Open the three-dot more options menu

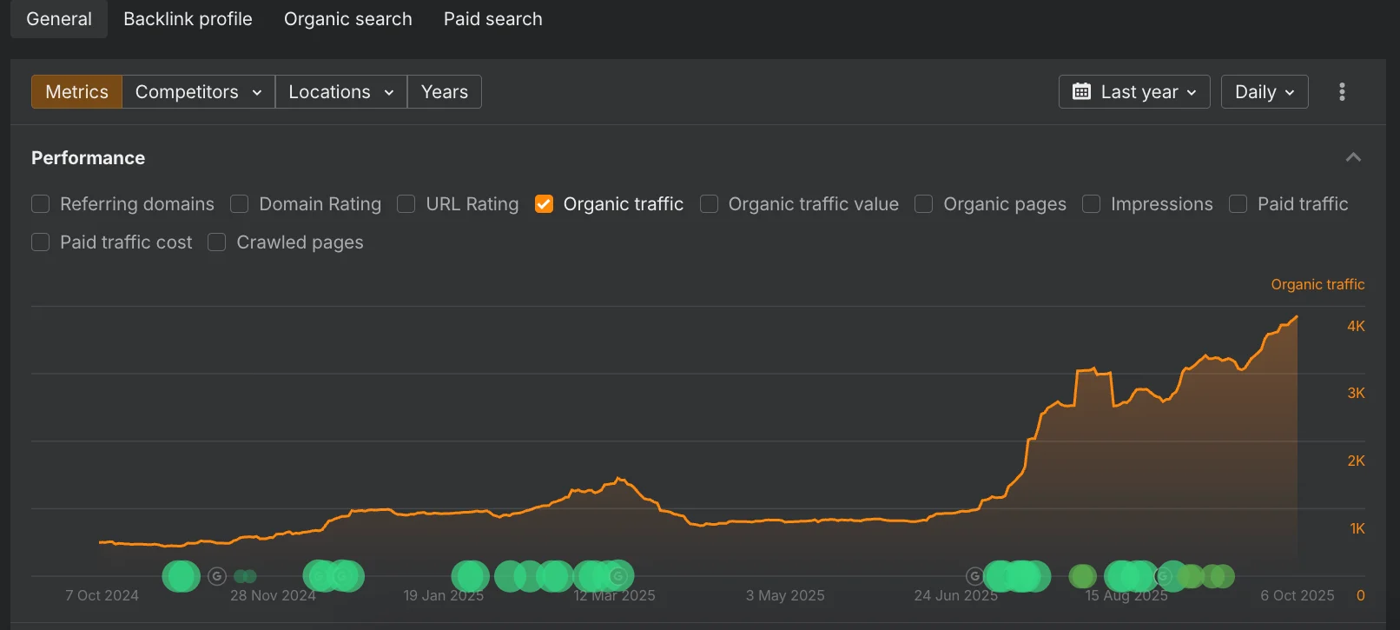point(1342,92)
